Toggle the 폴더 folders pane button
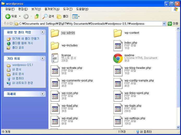 (x=62, y=17)
